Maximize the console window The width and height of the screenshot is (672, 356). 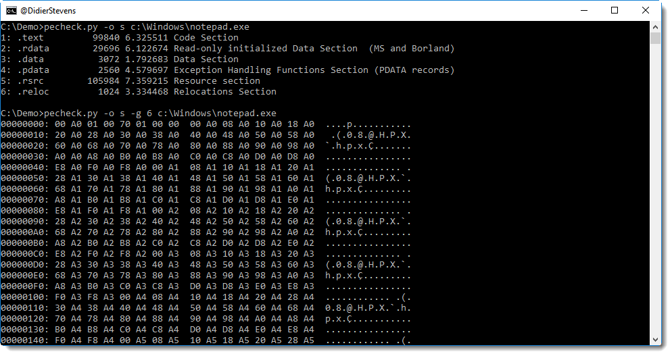tap(614, 10)
